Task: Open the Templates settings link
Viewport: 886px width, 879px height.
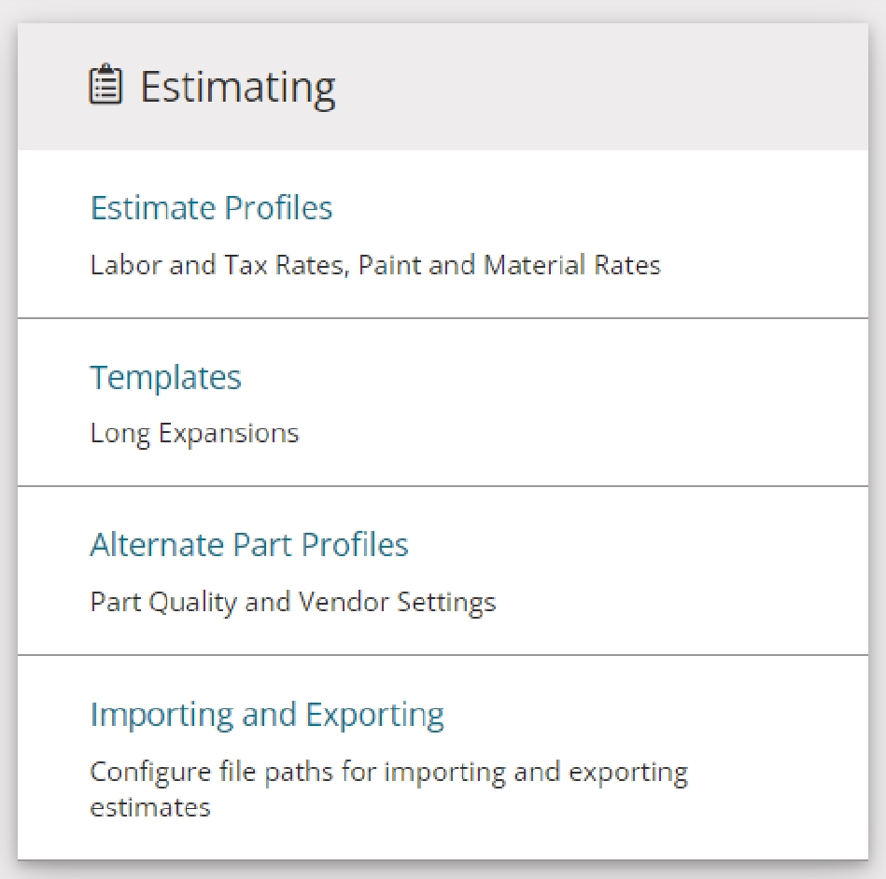Action: (x=165, y=377)
